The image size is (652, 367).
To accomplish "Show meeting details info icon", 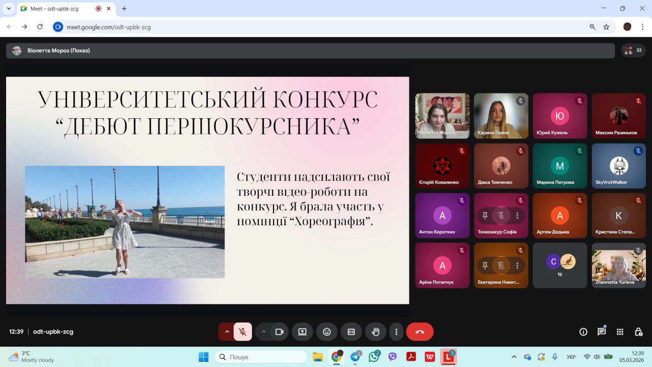I will (583, 332).
